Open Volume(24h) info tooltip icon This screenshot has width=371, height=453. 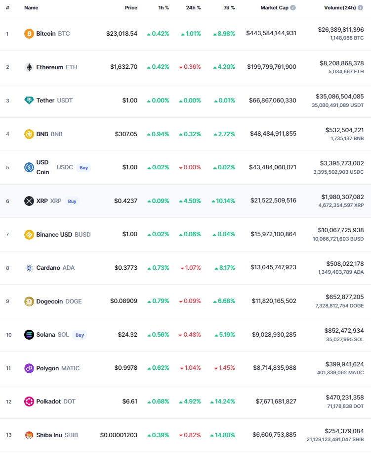click(360, 8)
